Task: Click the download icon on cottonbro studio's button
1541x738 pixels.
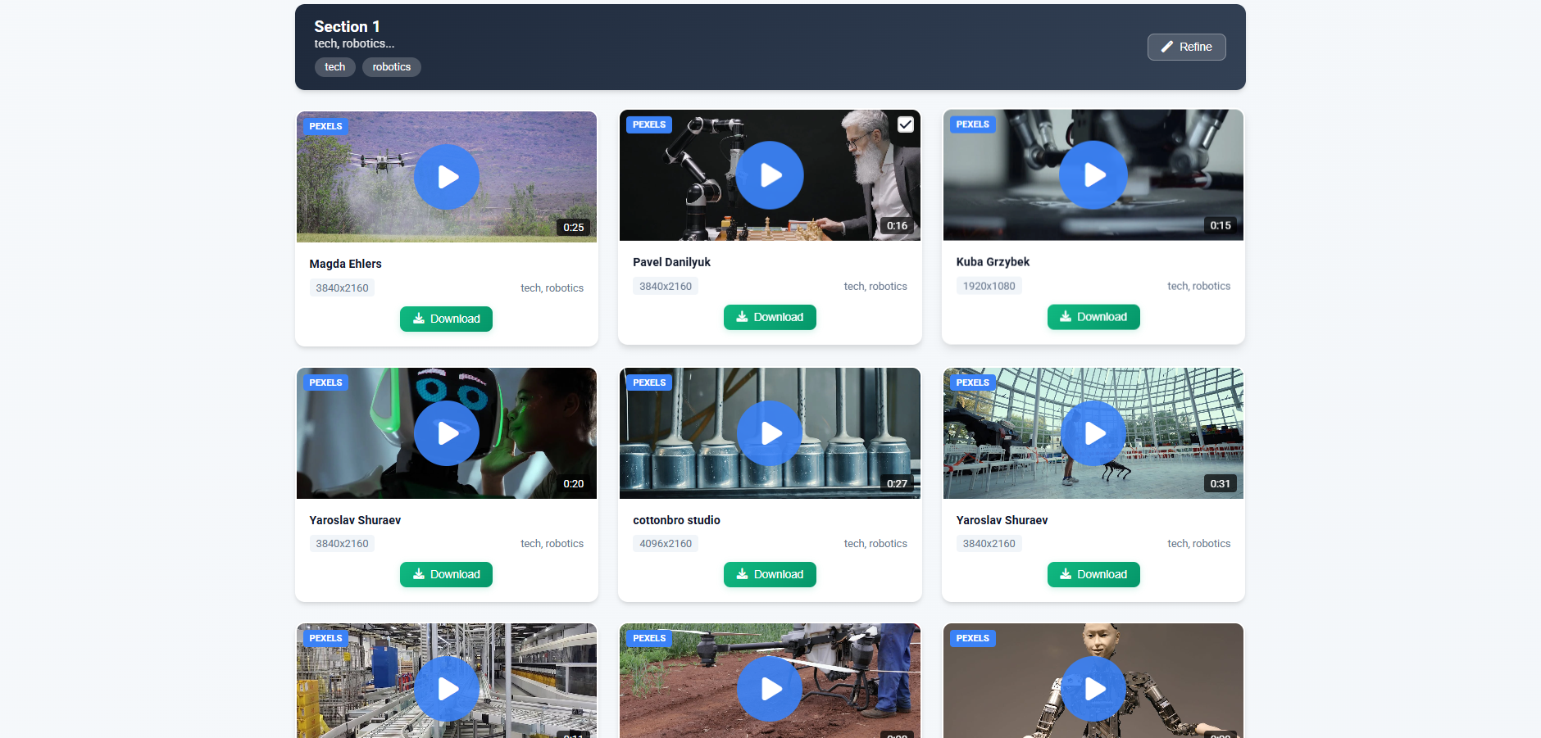Action: [743, 574]
